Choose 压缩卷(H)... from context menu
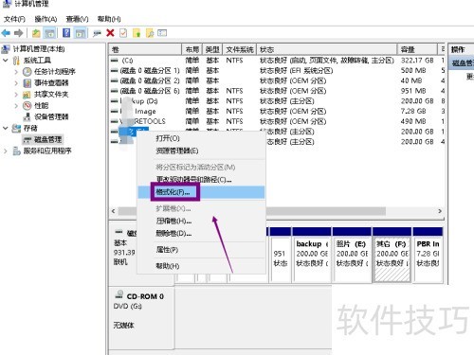The image size is (474, 355). click(x=201, y=221)
